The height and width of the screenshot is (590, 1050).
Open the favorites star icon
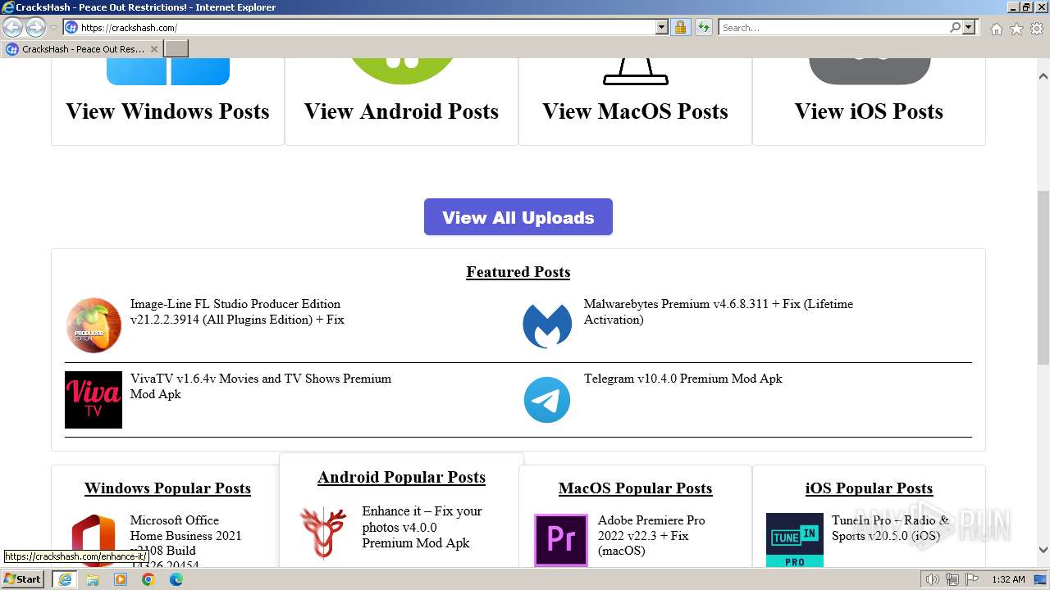point(1016,29)
